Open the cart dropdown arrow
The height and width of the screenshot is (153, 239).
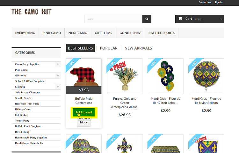[x=221, y=19]
